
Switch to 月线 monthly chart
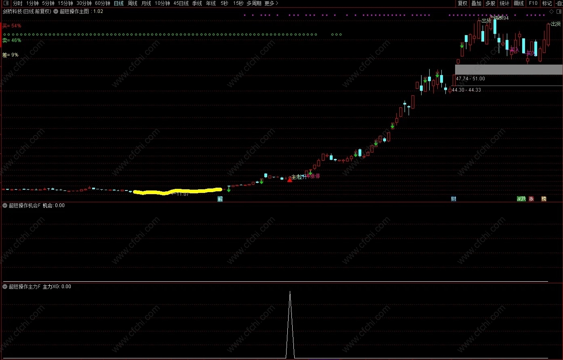pos(146,3)
